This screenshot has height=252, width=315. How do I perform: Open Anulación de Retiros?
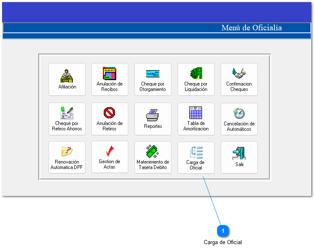[x=110, y=119]
